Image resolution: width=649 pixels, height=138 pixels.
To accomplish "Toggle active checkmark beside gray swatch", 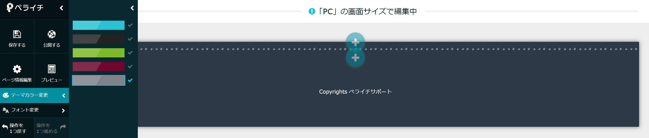I will 130,80.
